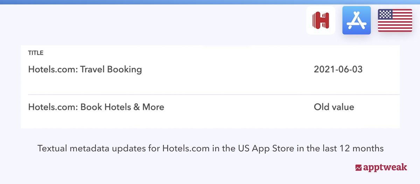The height and width of the screenshot is (184, 420).
Task: Click the "Textual metadata updates" caption start
Action: tap(80, 148)
